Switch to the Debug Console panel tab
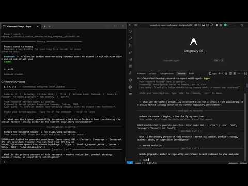Screen dimensions: 248x186 coord(166,73)
